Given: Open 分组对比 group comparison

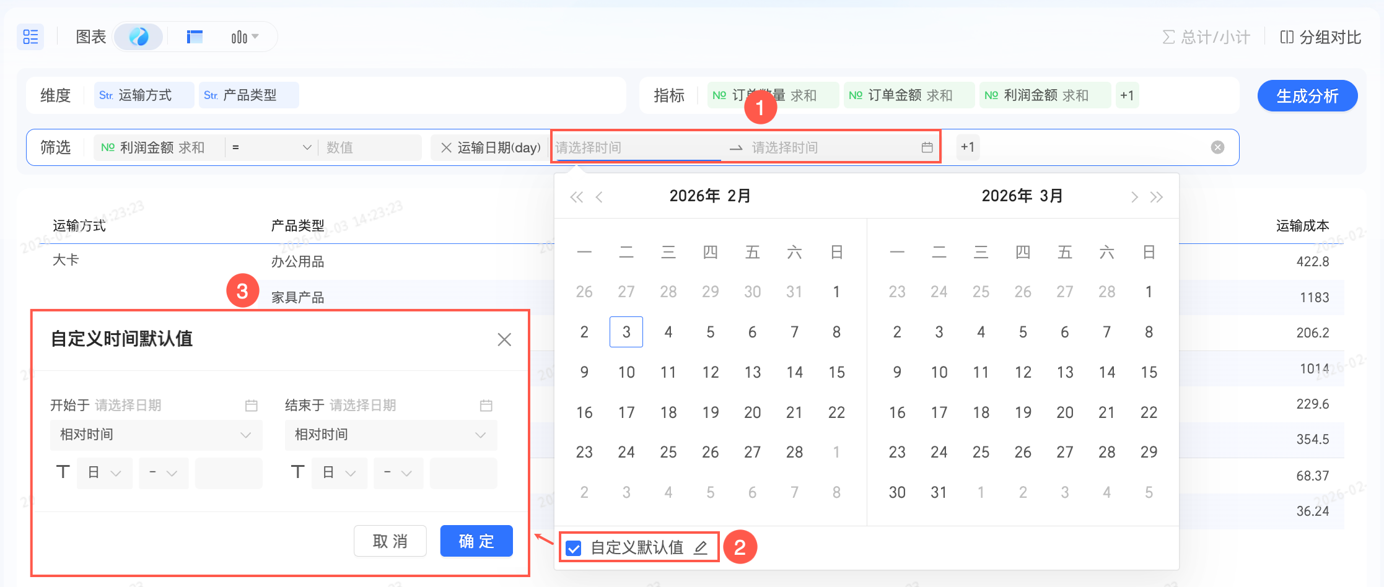Looking at the screenshot, I should [x=1320, y=37].
